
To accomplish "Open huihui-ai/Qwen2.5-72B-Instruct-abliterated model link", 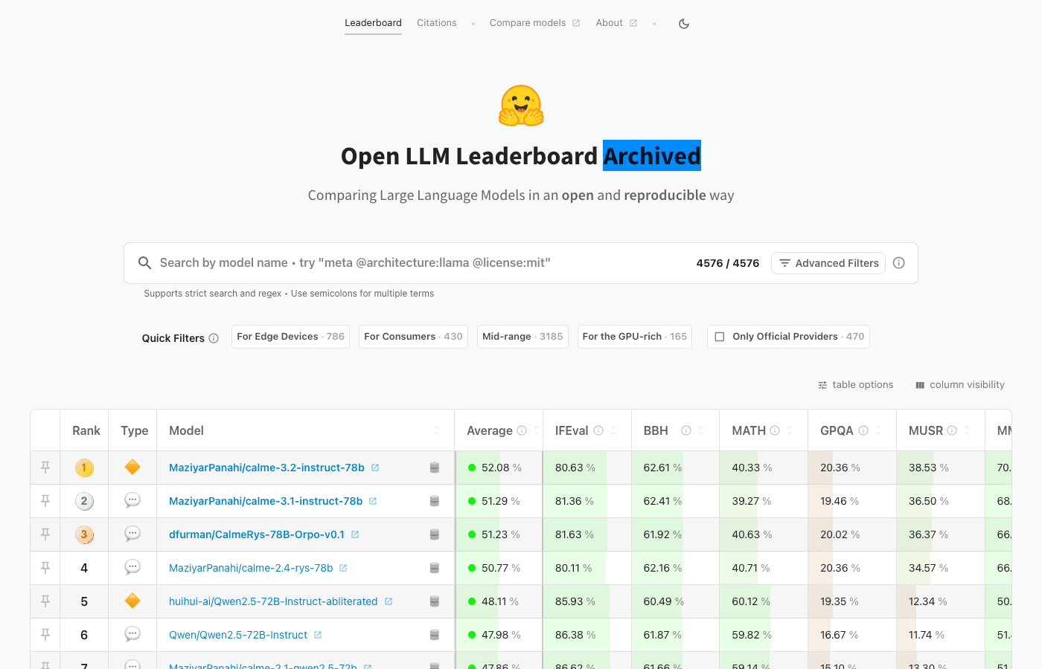I will (x=273, y=601).
